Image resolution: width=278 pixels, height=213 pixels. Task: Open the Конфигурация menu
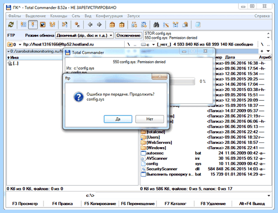pyautogui.click(x=109, y=16)
